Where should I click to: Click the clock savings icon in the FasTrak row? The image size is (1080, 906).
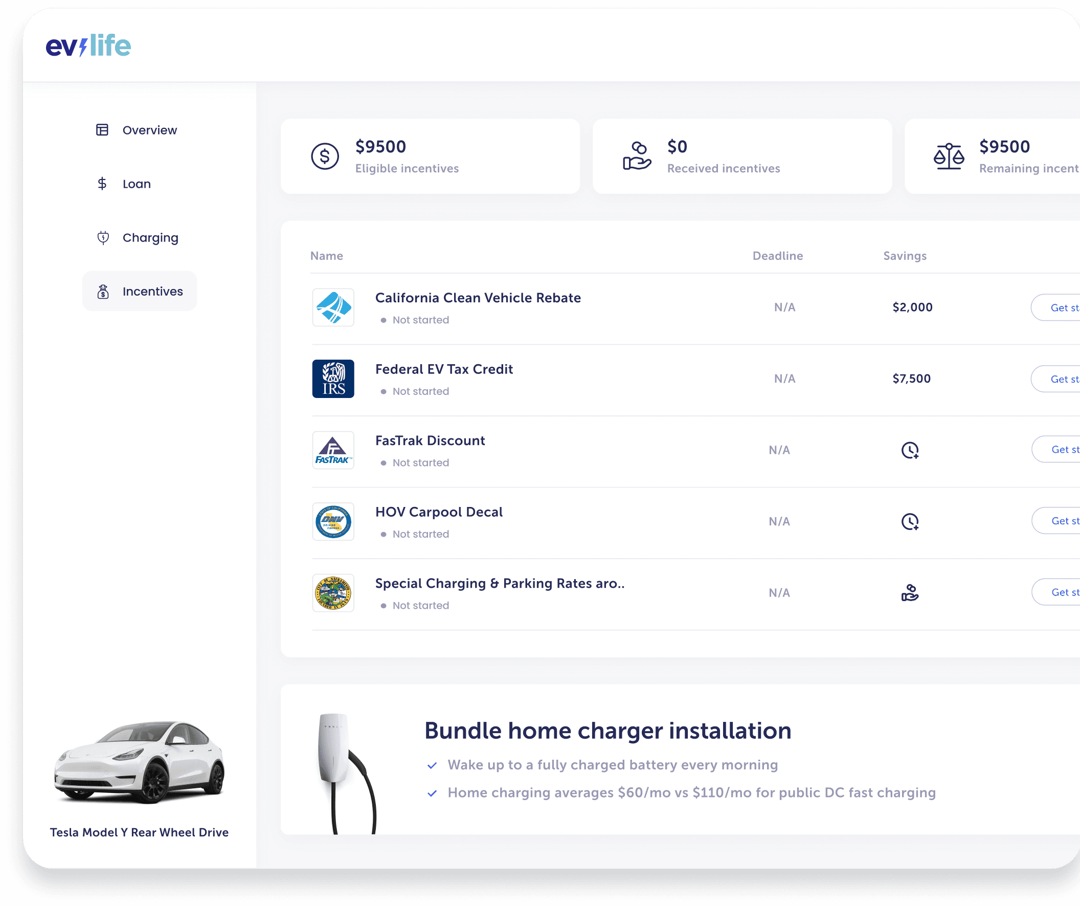pos(909,450)
